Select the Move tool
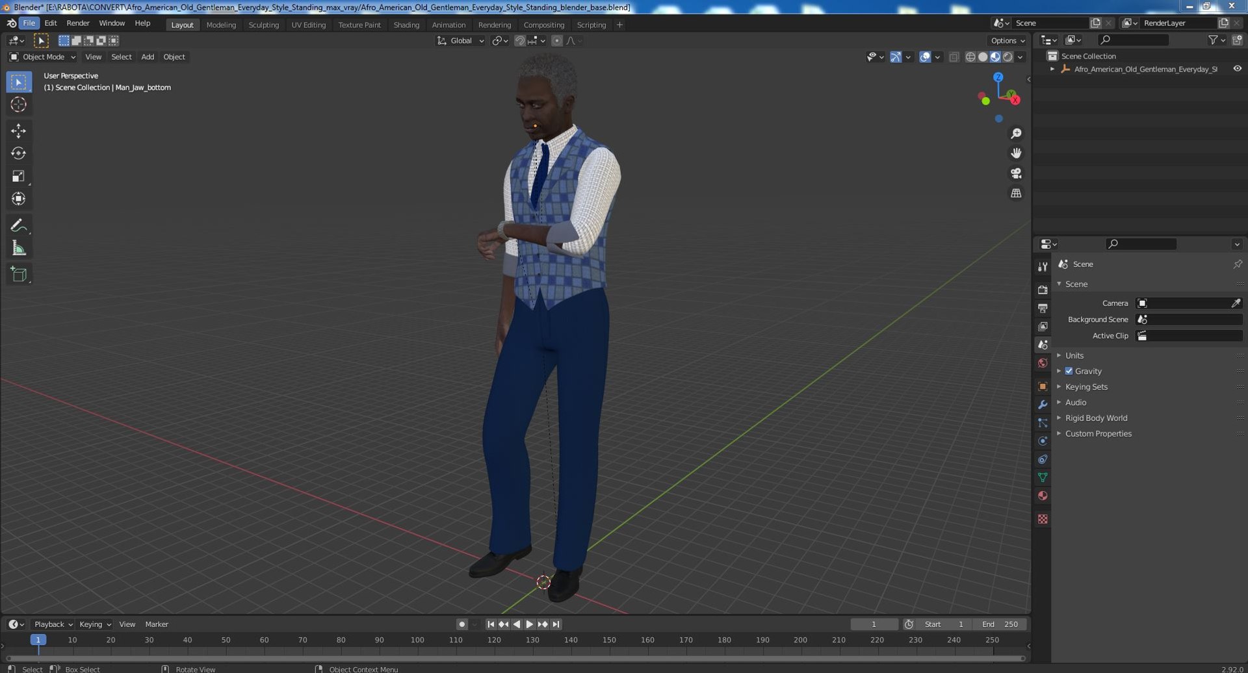Image resolution: width=1248 pixels, height=673 pixels. pos(18,131)
